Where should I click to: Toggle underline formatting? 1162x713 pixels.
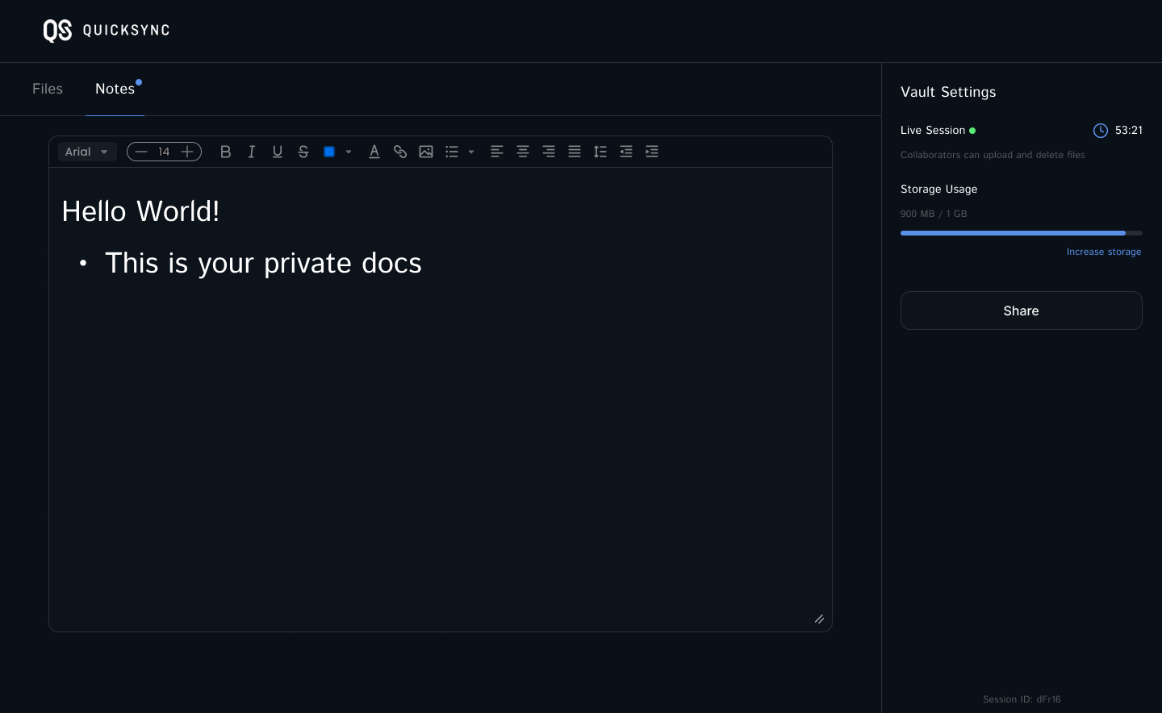[x=278, y=152]
